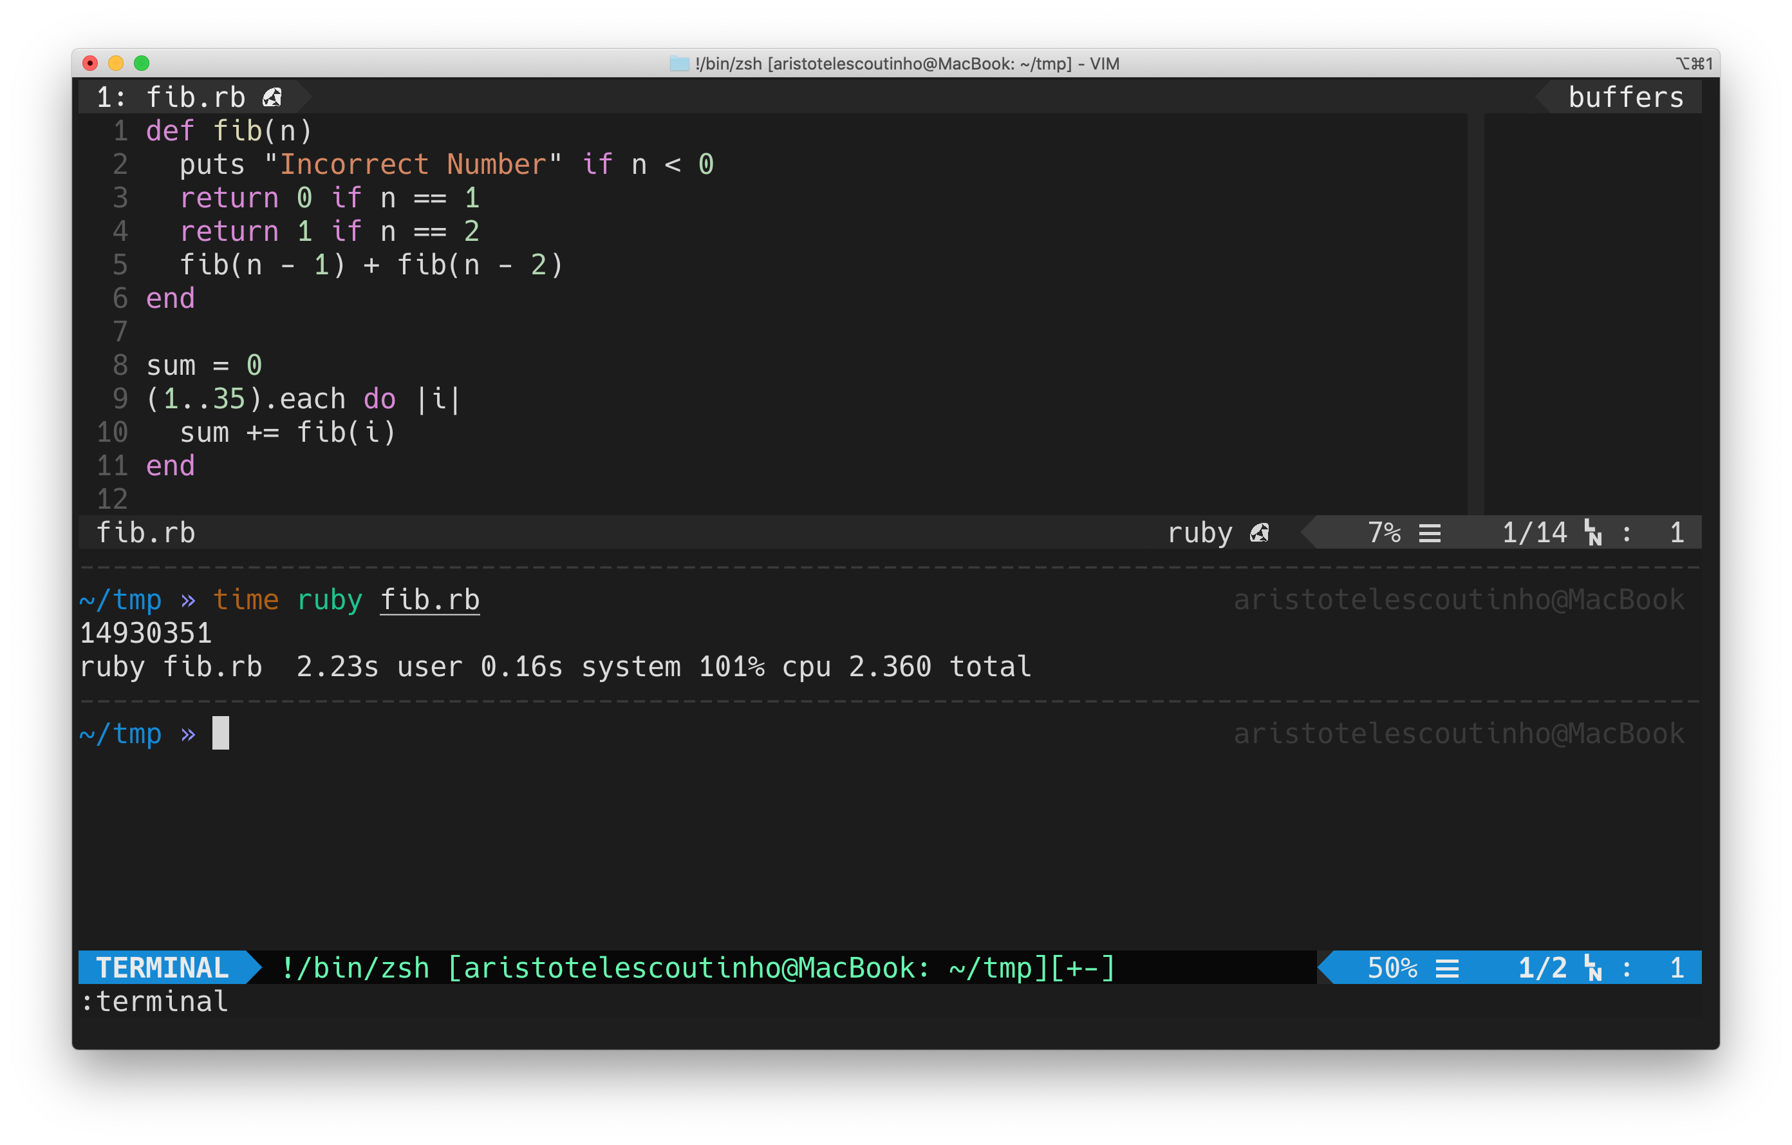Click the green zoom window button

142,63
